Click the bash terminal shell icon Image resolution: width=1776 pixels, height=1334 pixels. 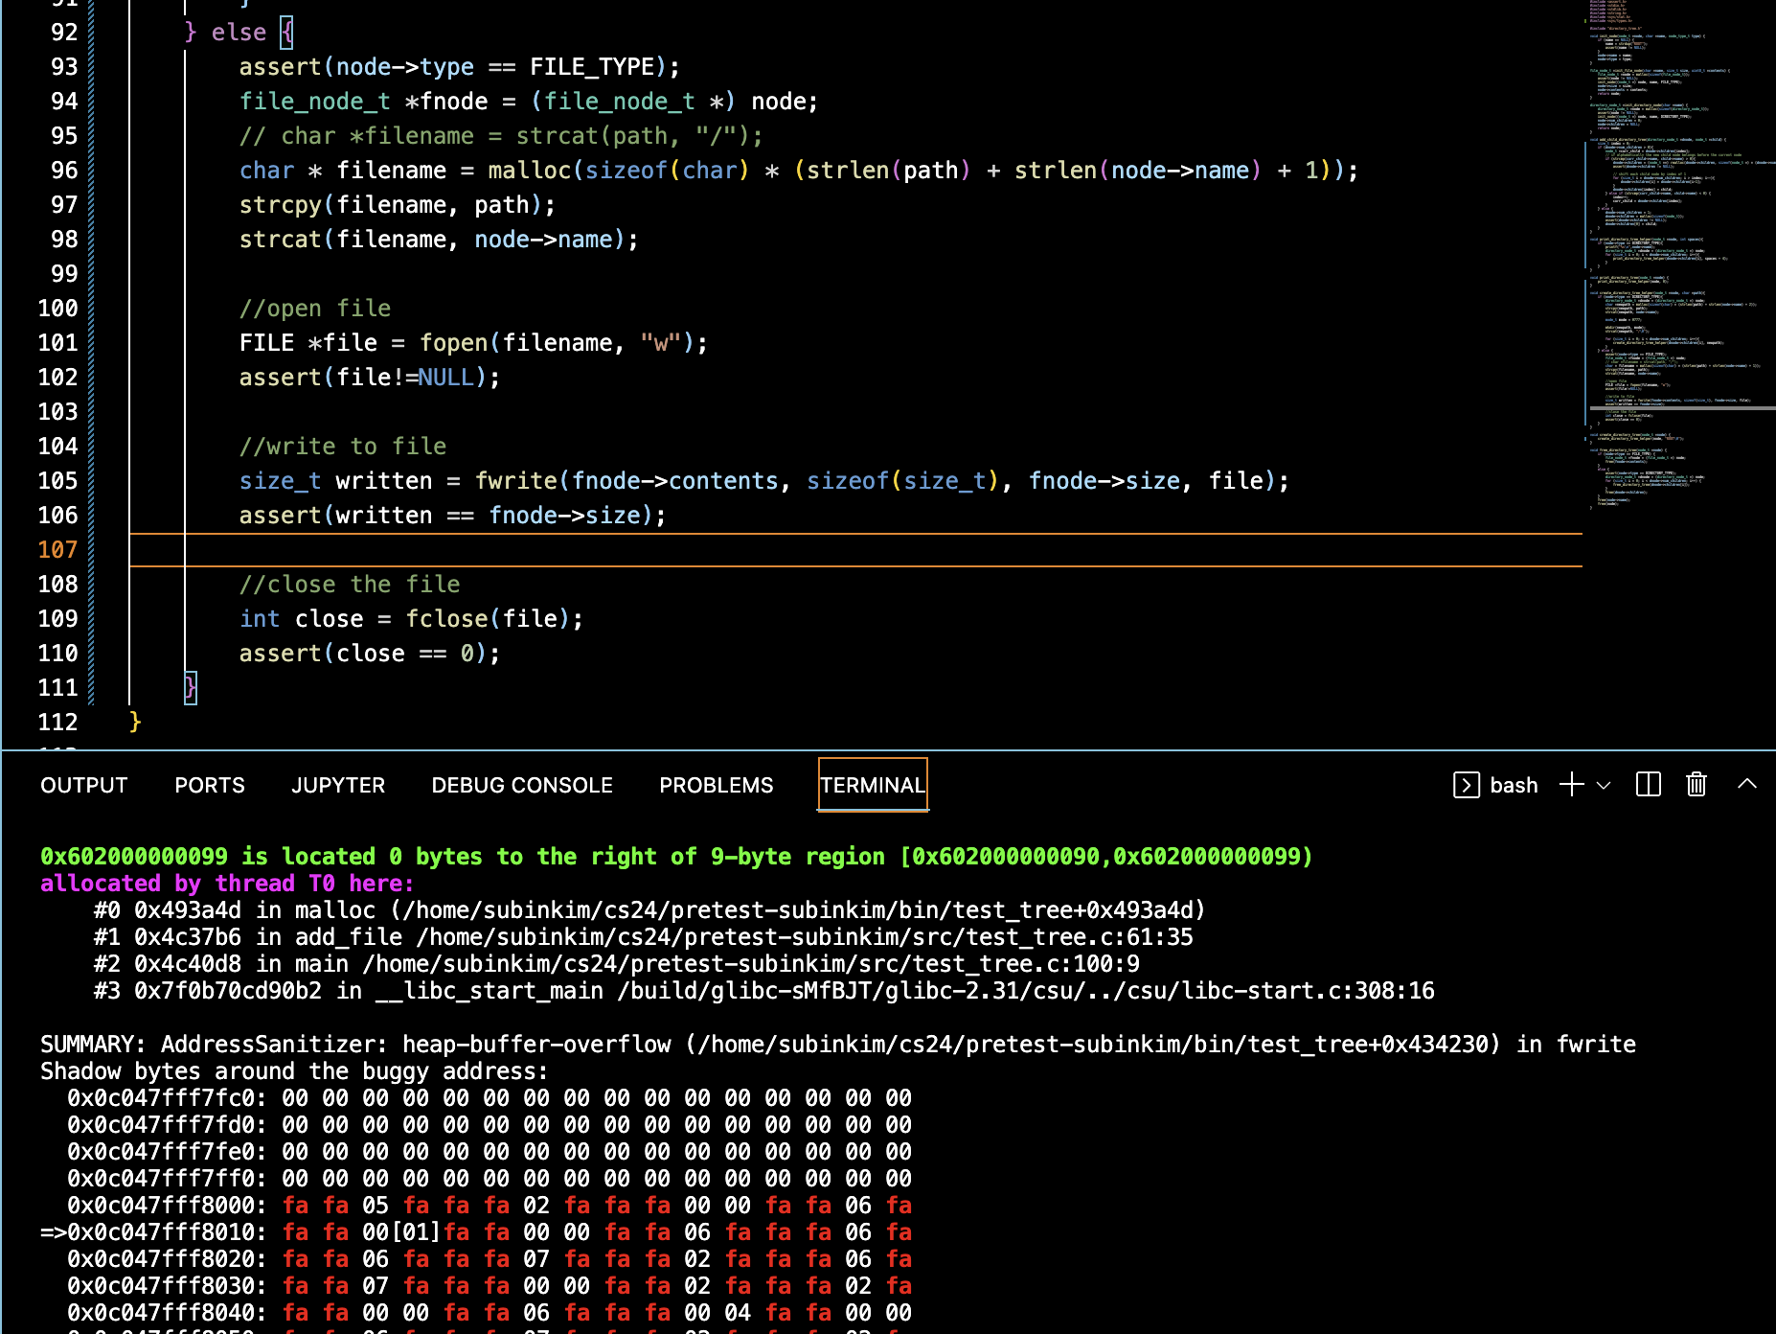[1466, 785]
